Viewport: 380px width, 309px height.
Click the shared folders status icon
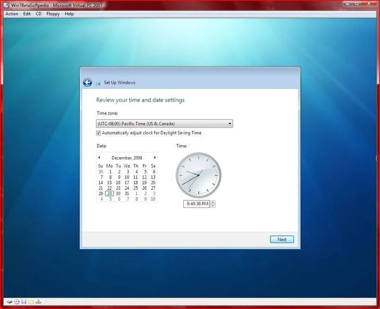[31, 302]
